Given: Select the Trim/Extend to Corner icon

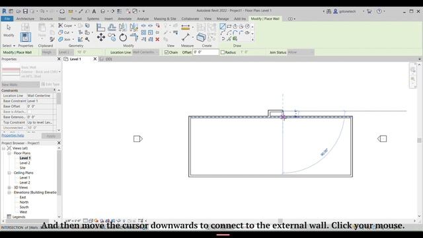Looking at the screenshot, I should pyautogui.click(x=134, y=37).
